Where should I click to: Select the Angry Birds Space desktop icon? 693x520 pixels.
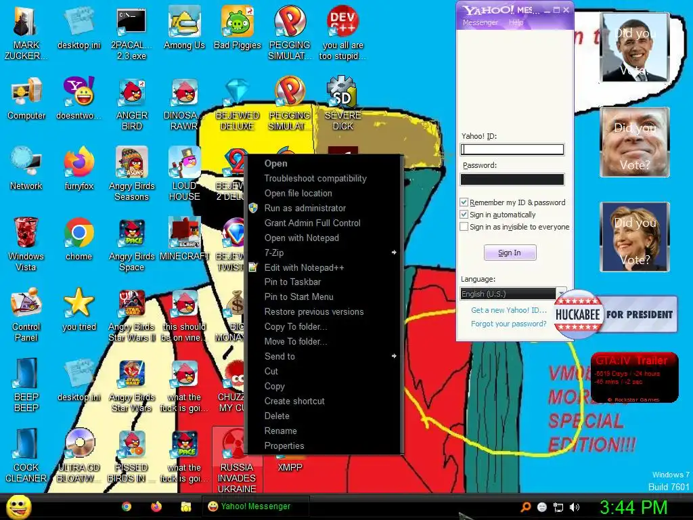(x=132, y=244)
